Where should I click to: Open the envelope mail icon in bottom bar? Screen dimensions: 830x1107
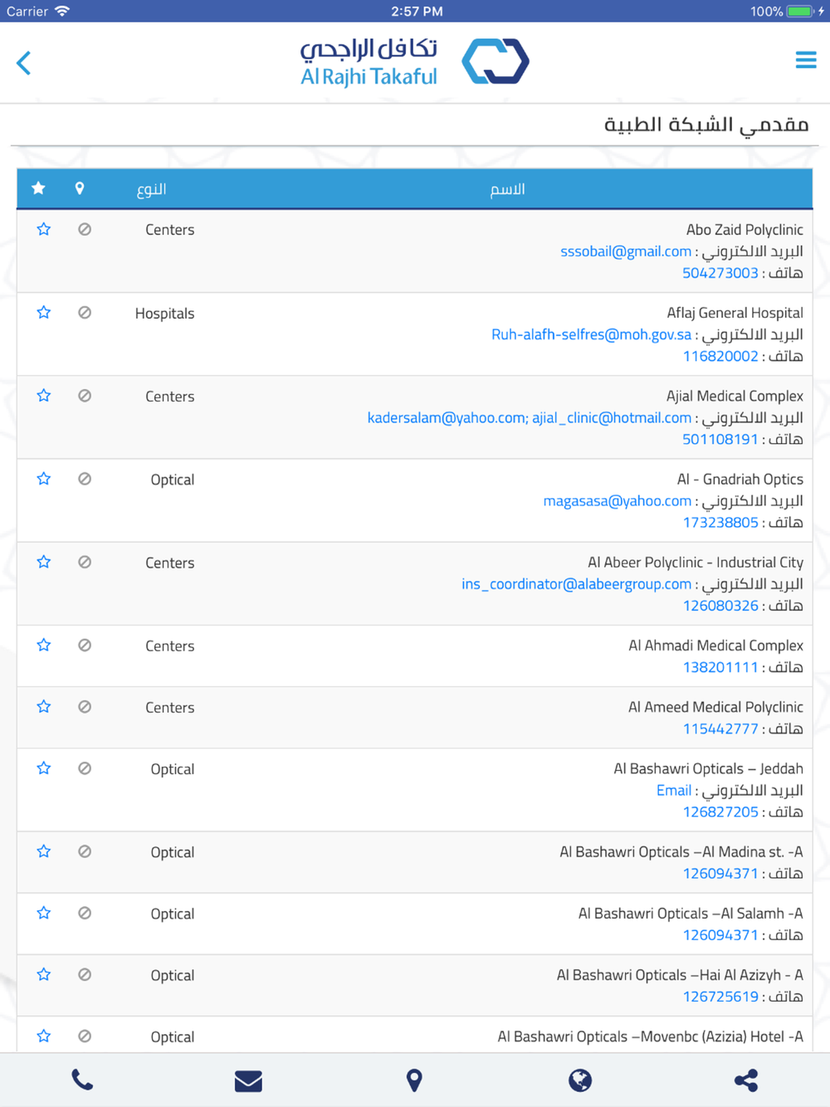(x=248, y=1080)
